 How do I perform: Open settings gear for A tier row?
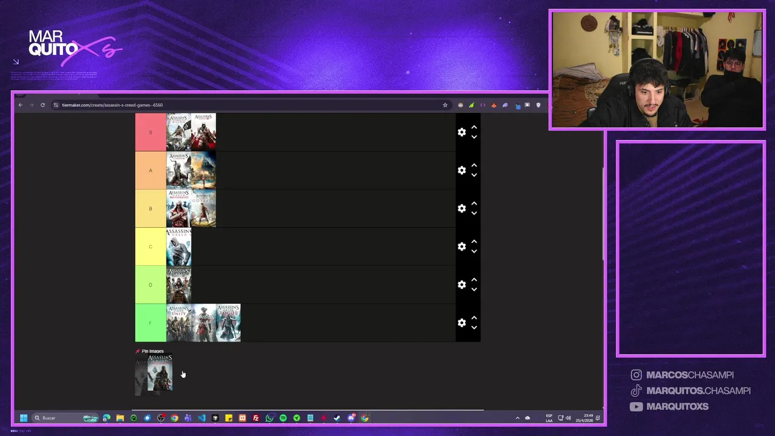tap(462, 170)
